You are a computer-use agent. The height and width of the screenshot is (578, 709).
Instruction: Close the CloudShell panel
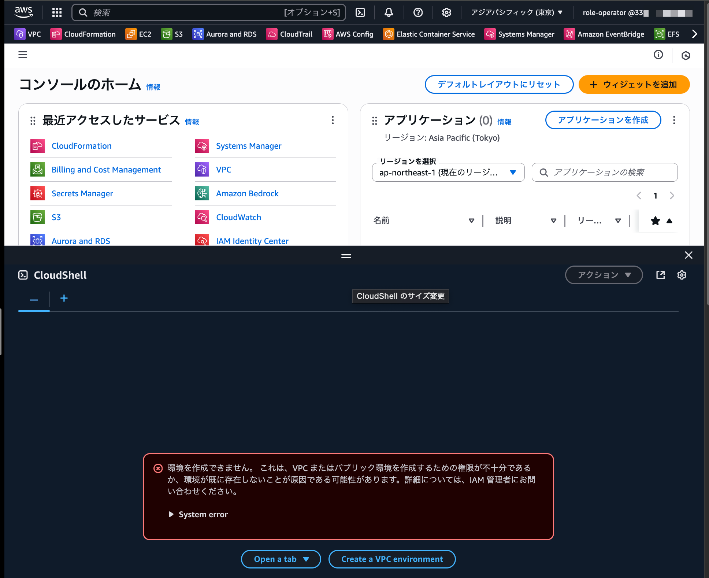(x=689, y=255)
